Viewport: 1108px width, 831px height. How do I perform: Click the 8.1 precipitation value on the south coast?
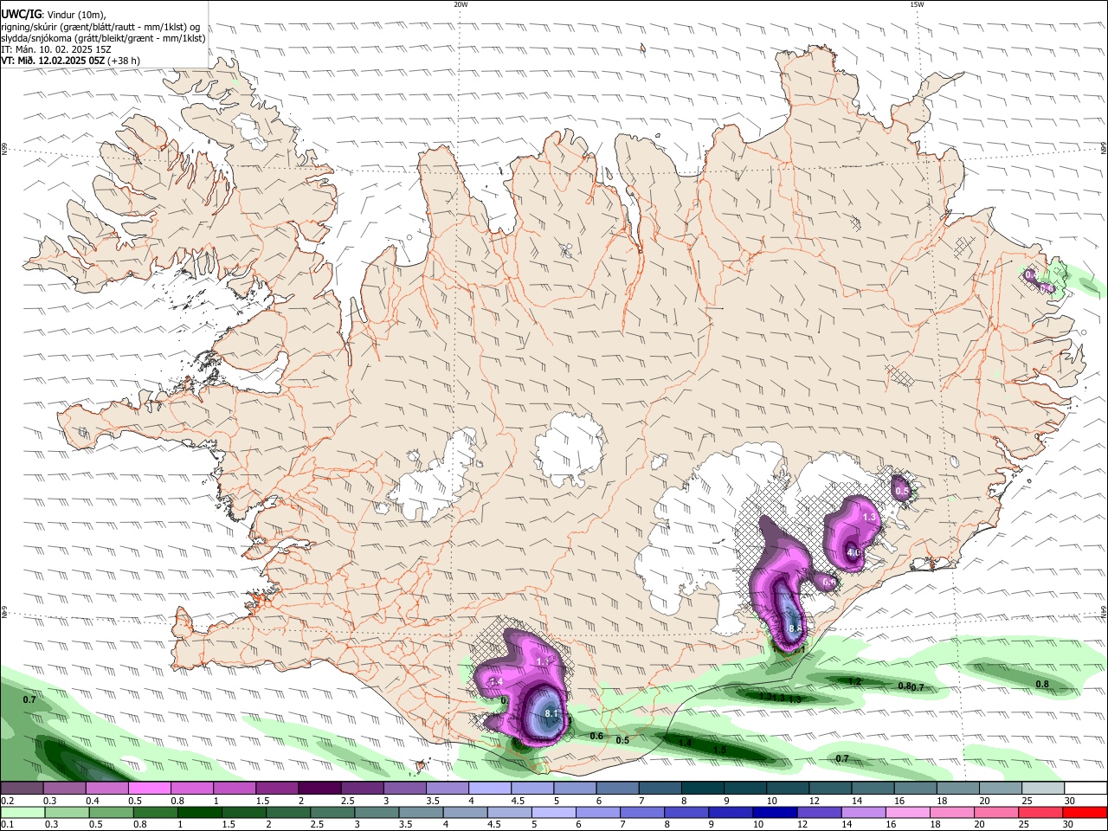tap(553, 713)
